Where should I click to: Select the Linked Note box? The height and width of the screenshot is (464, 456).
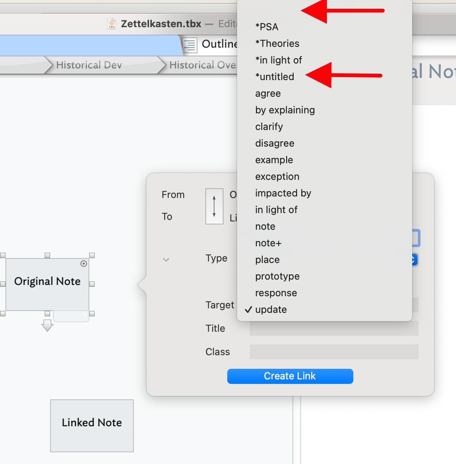(92, 425)
